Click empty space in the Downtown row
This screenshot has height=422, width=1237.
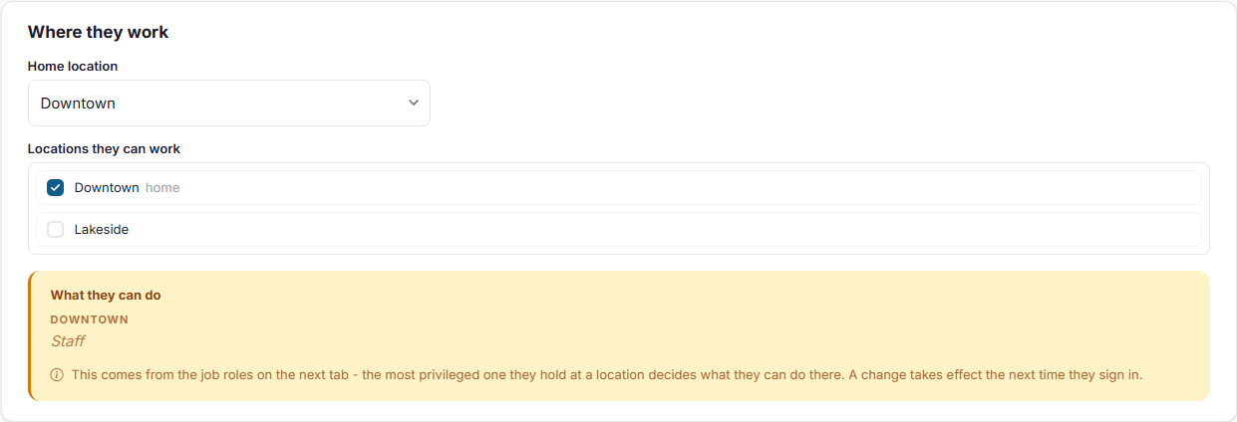(x=688, y=187)
